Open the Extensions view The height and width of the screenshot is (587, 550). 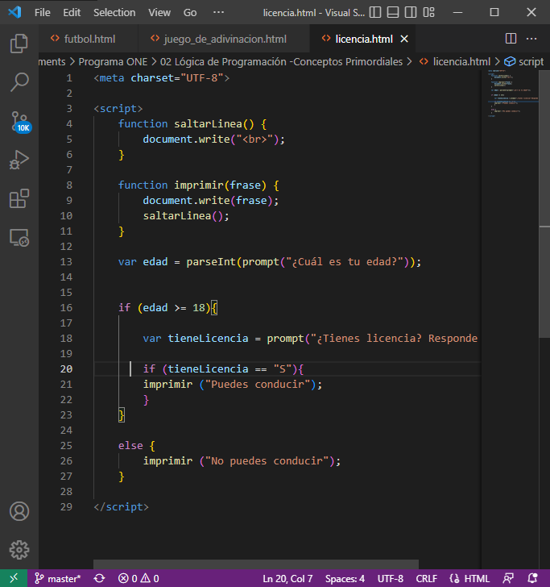(x=19, y=198)
